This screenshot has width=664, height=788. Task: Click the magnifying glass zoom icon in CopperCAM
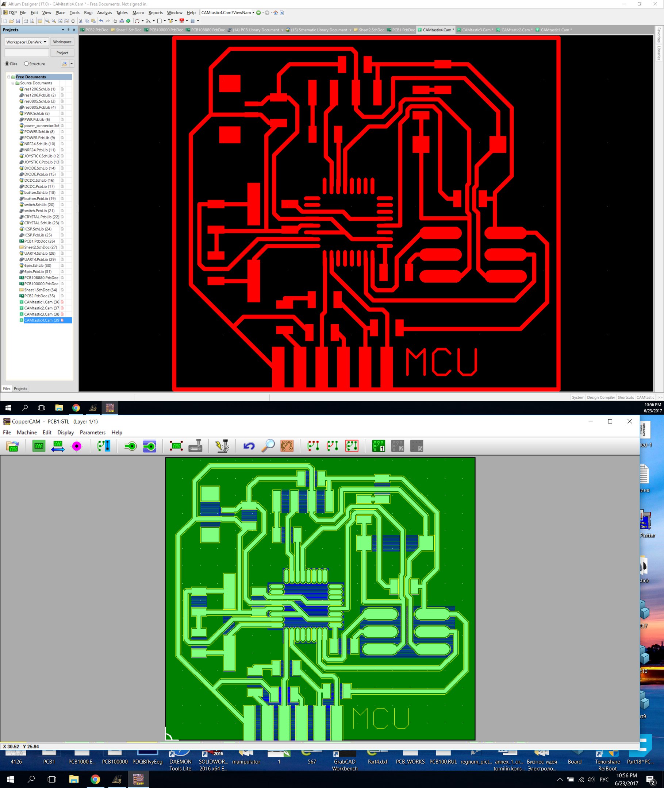tap(268, 446)
